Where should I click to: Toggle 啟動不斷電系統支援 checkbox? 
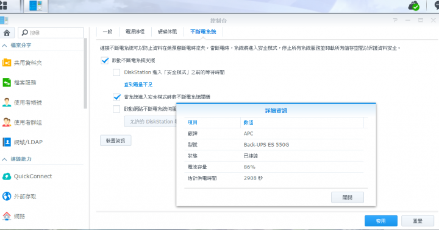click(105, 60)
